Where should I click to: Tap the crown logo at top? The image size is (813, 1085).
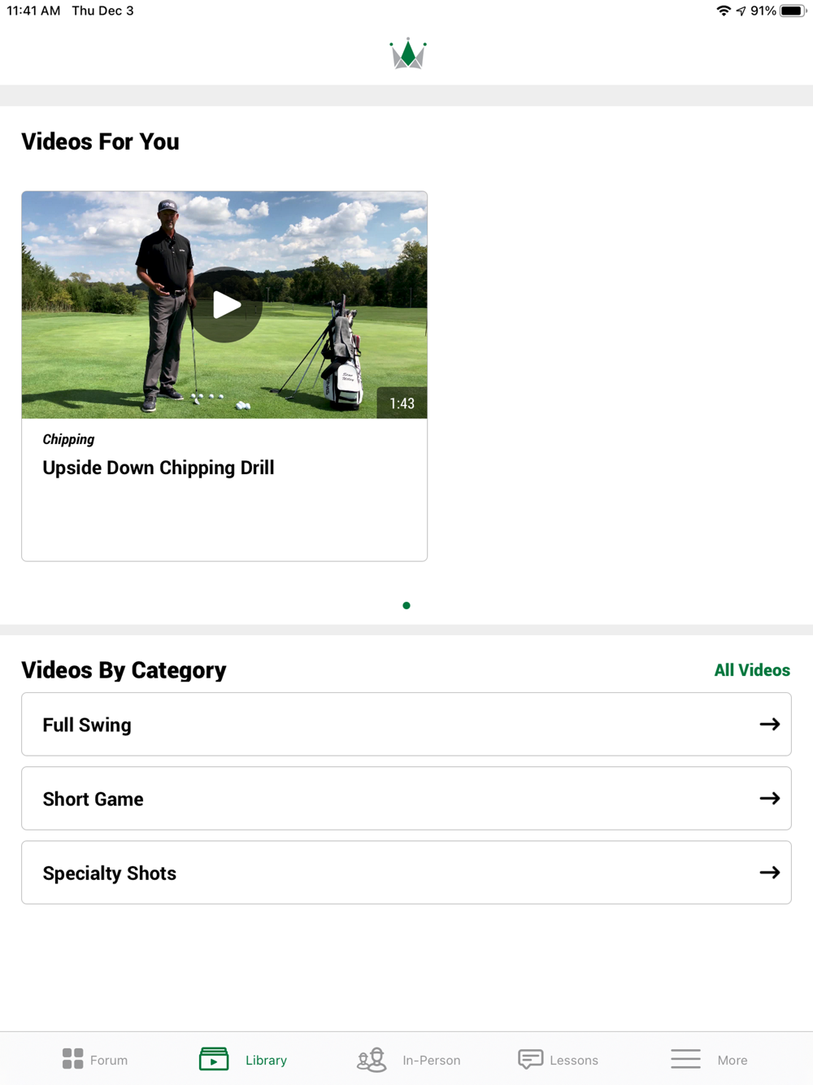pyautogui.click(x=407, y=54)
